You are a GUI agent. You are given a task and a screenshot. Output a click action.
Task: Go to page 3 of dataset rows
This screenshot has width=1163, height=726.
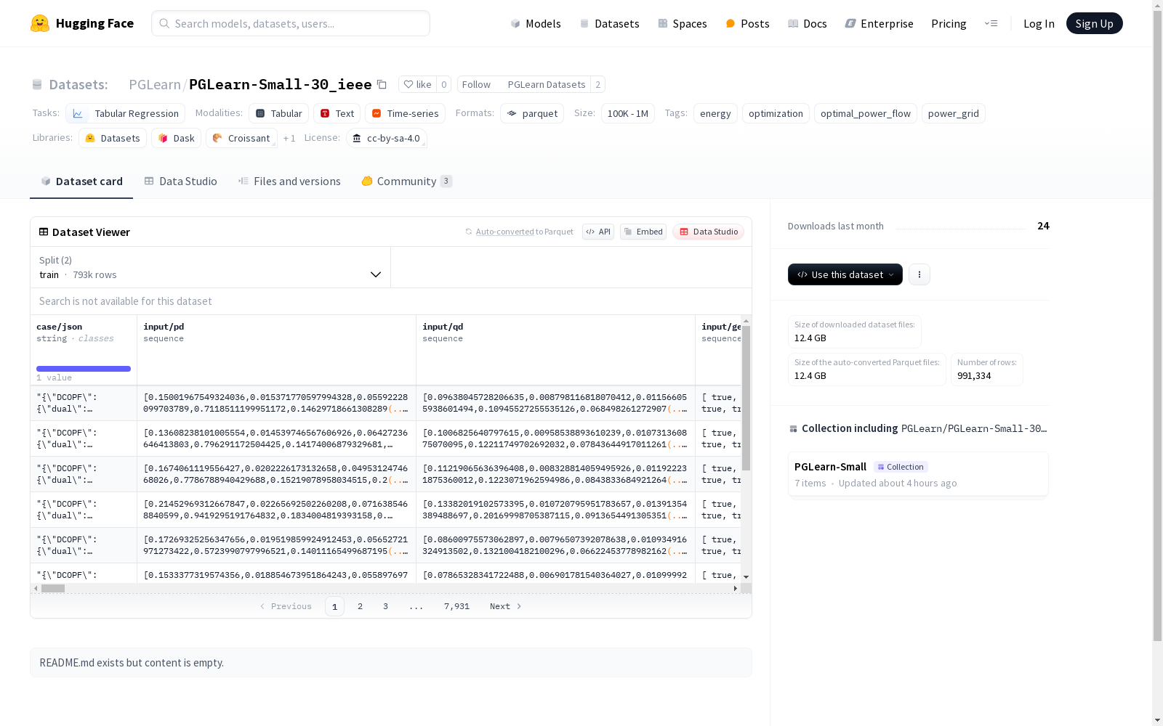point(385,606)
